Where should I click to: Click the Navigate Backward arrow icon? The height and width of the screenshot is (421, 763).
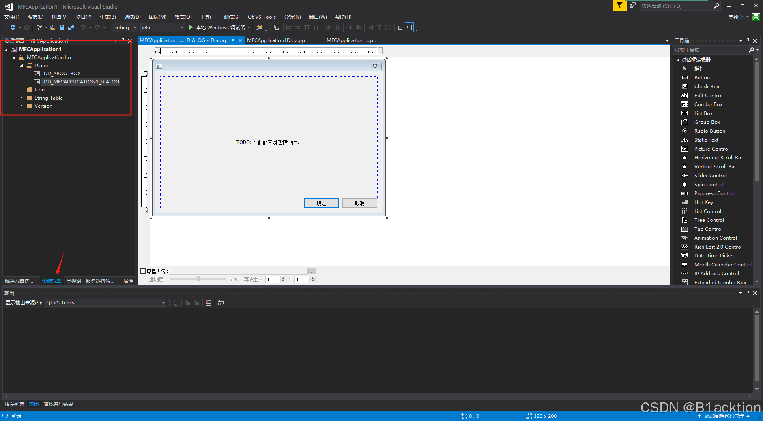click(x=13, y=27)
